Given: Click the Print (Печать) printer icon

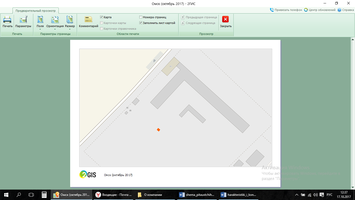Looking at the screenshot, I should click(x=7, y=20).
